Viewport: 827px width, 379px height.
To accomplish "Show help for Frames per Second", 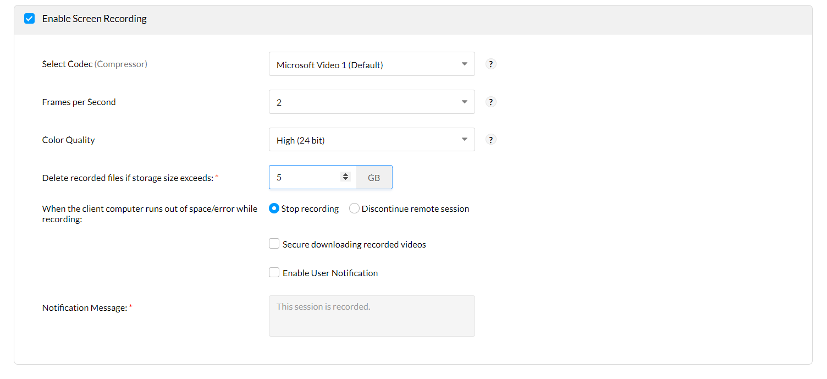I will click(x=491, y=102).
